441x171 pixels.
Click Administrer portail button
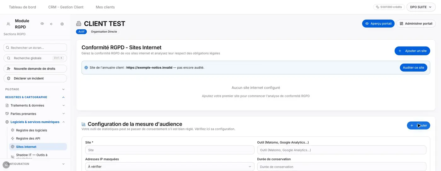point(416,24)
